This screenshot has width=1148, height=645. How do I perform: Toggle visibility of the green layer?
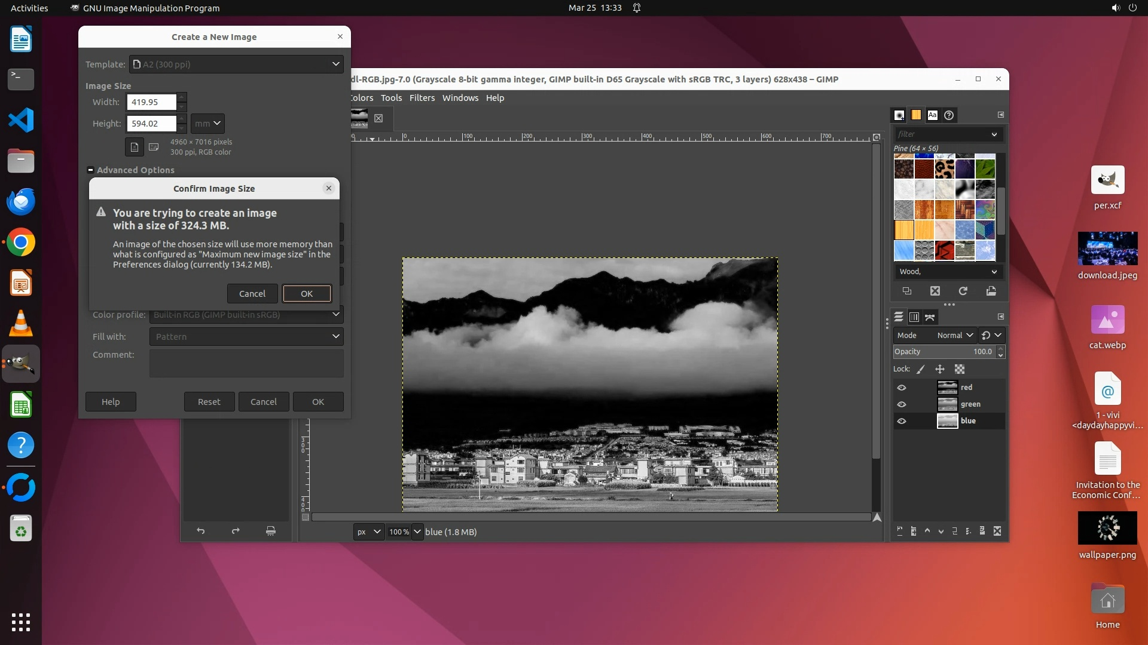click(902, 404)
